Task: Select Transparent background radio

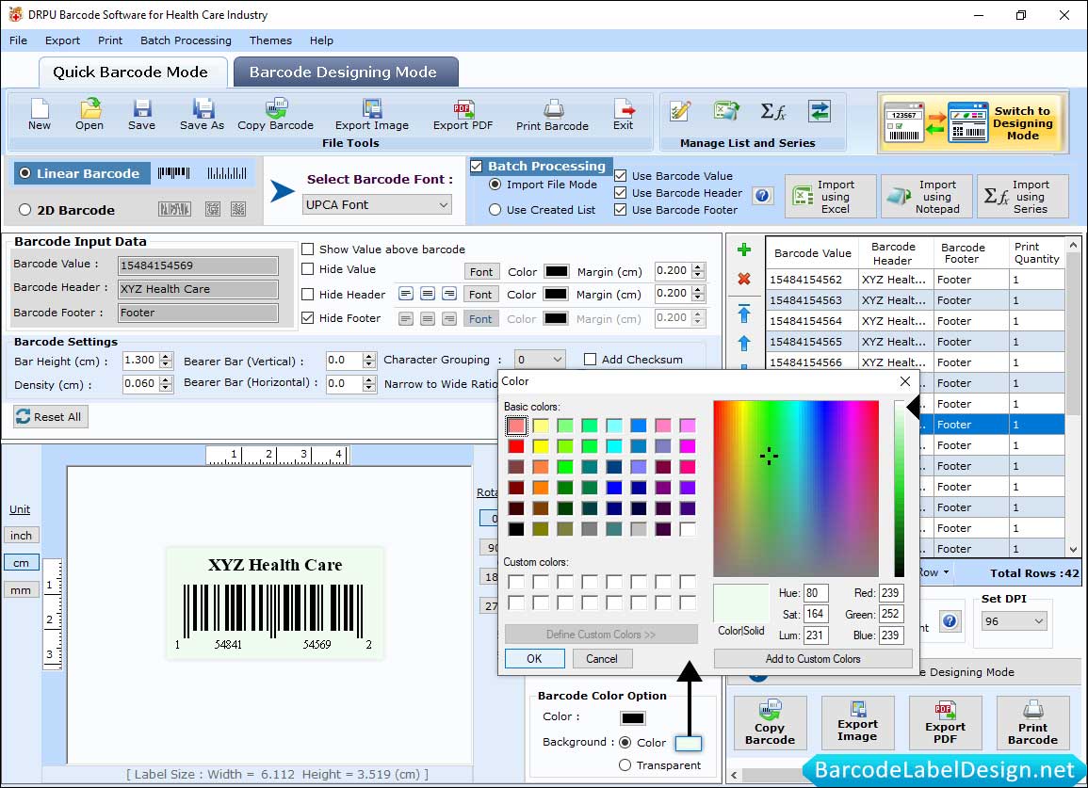Action: (625, 765)
